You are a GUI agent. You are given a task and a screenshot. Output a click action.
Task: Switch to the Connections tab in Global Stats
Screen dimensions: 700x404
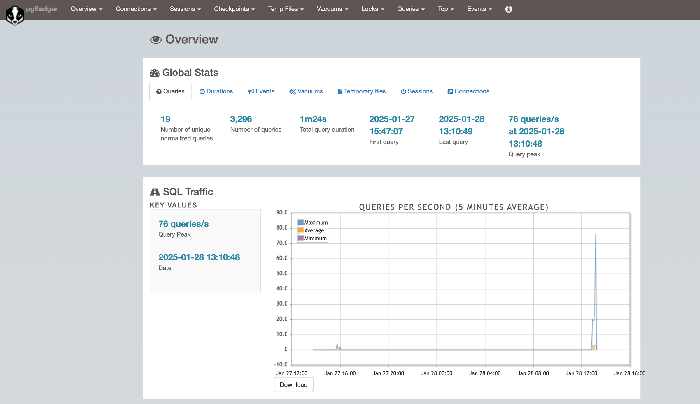pyautogui.click(x=468, y=91)
